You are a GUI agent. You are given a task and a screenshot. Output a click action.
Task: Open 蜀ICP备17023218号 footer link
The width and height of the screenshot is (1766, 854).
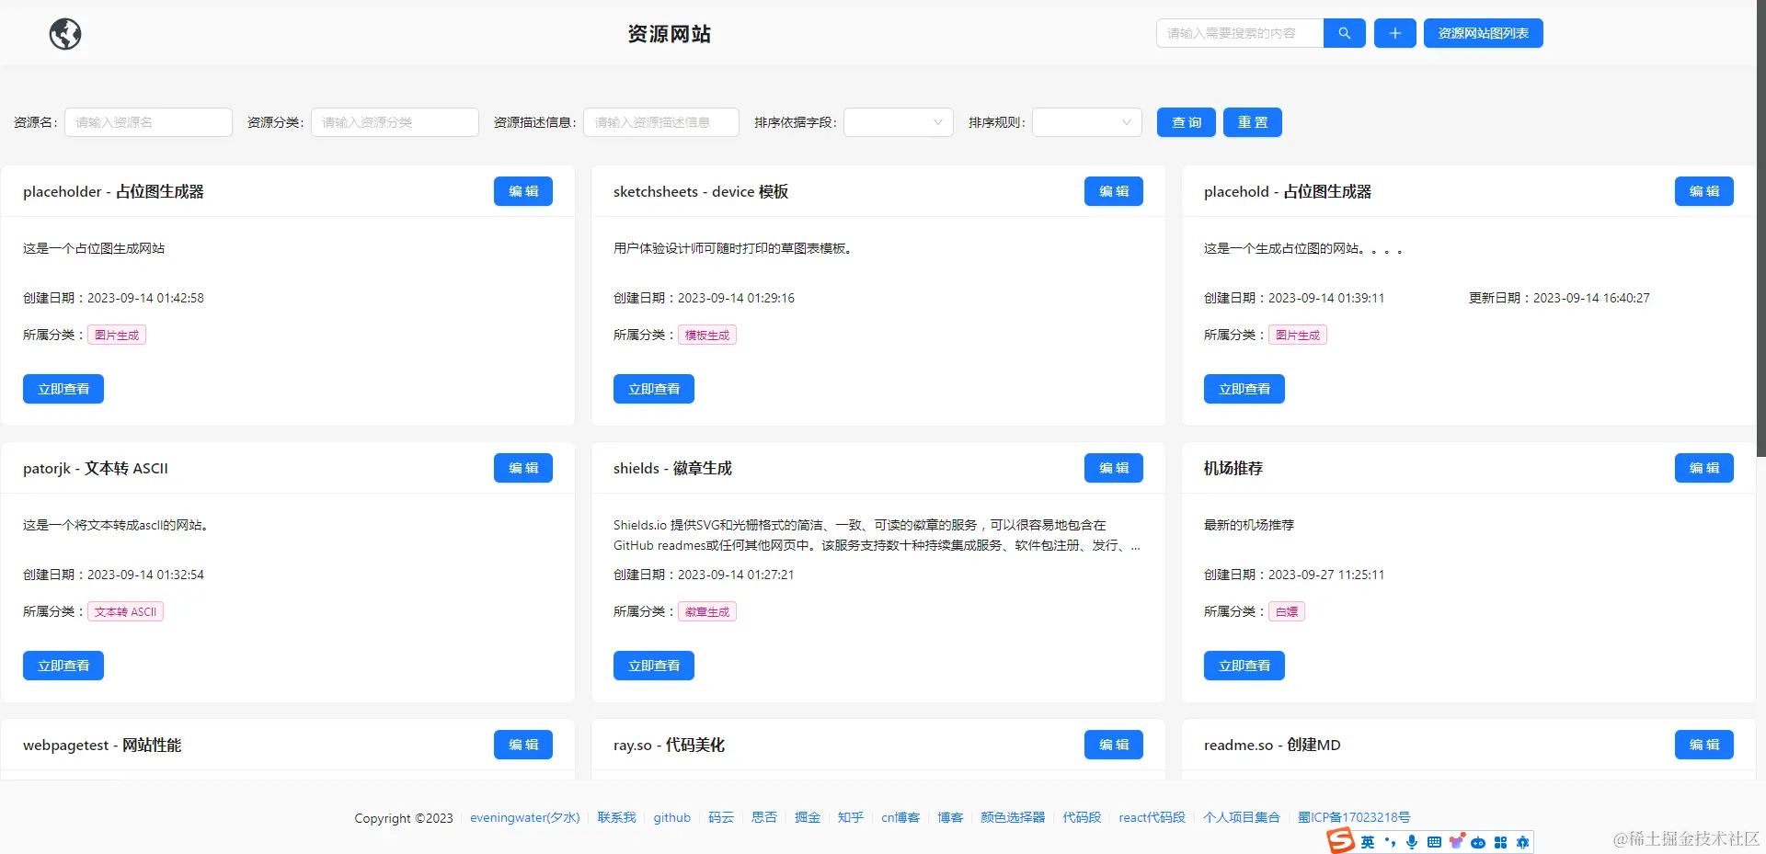[1354, 817]
